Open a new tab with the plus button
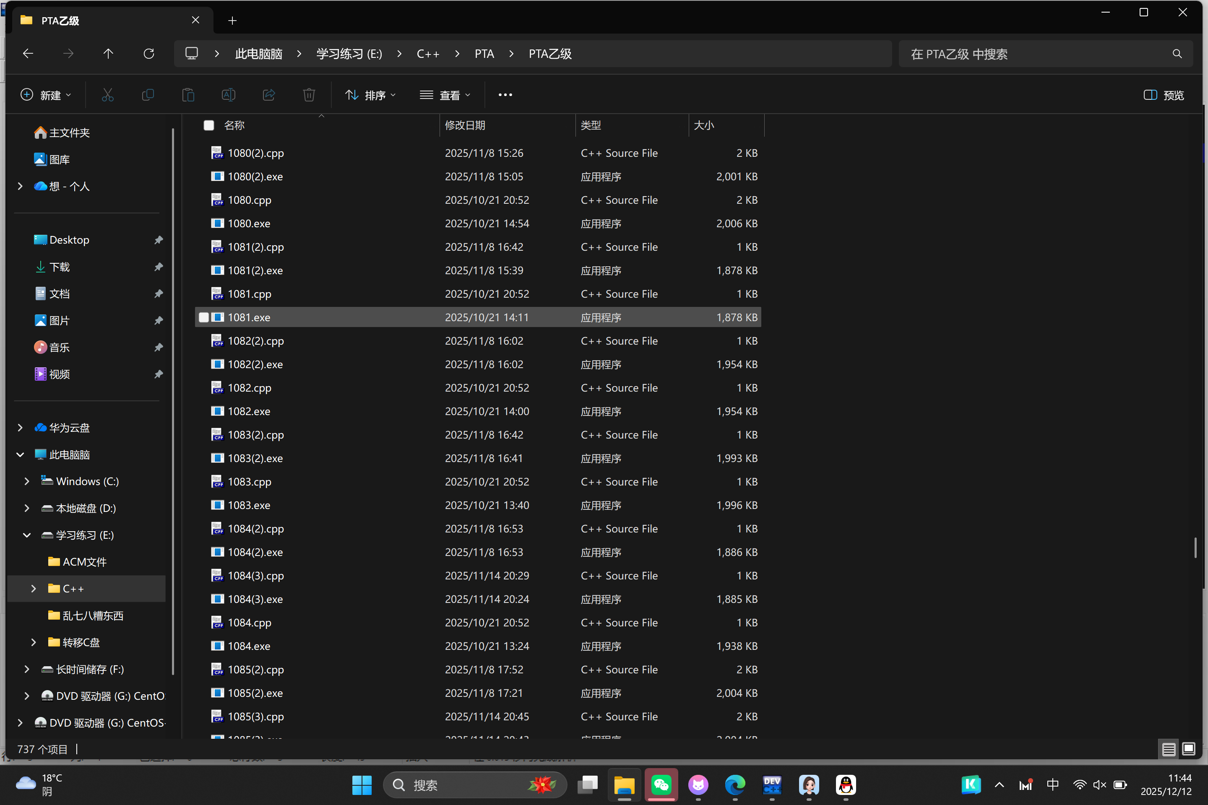This screenshot has width=1208, height=805. 232,21
